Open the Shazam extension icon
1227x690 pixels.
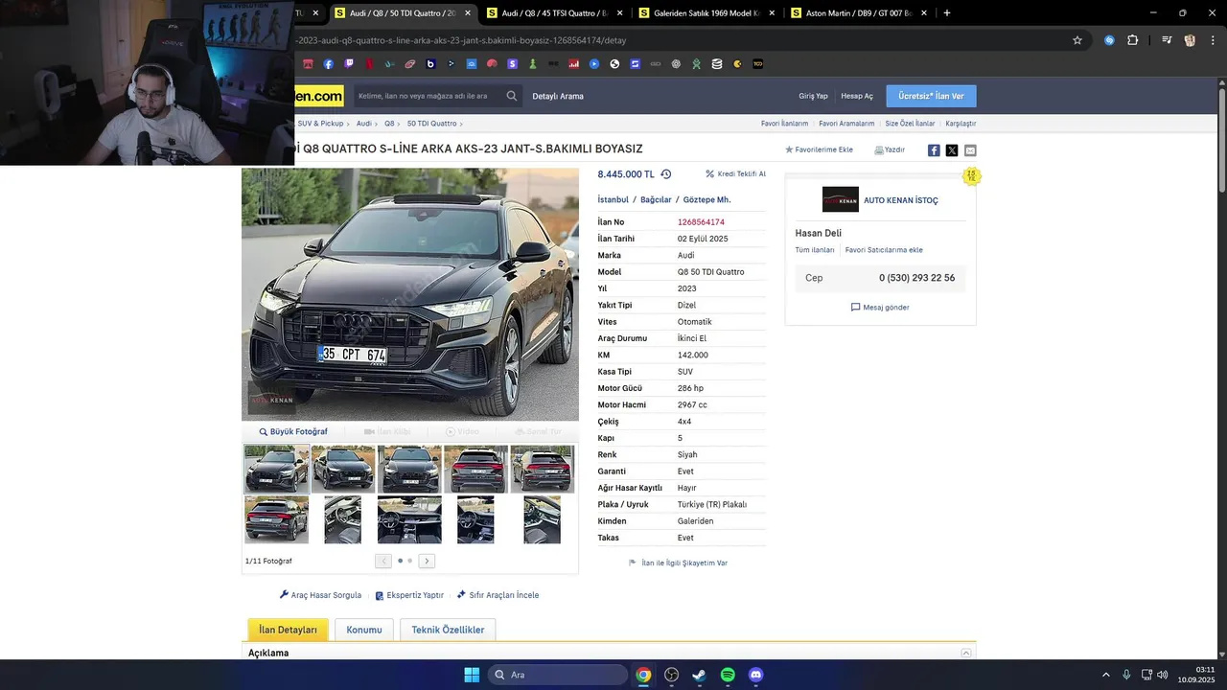pyautogui.click(x=1109, y=40)
